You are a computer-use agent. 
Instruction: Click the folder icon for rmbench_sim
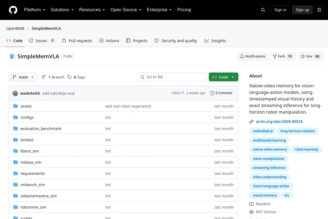16,185
